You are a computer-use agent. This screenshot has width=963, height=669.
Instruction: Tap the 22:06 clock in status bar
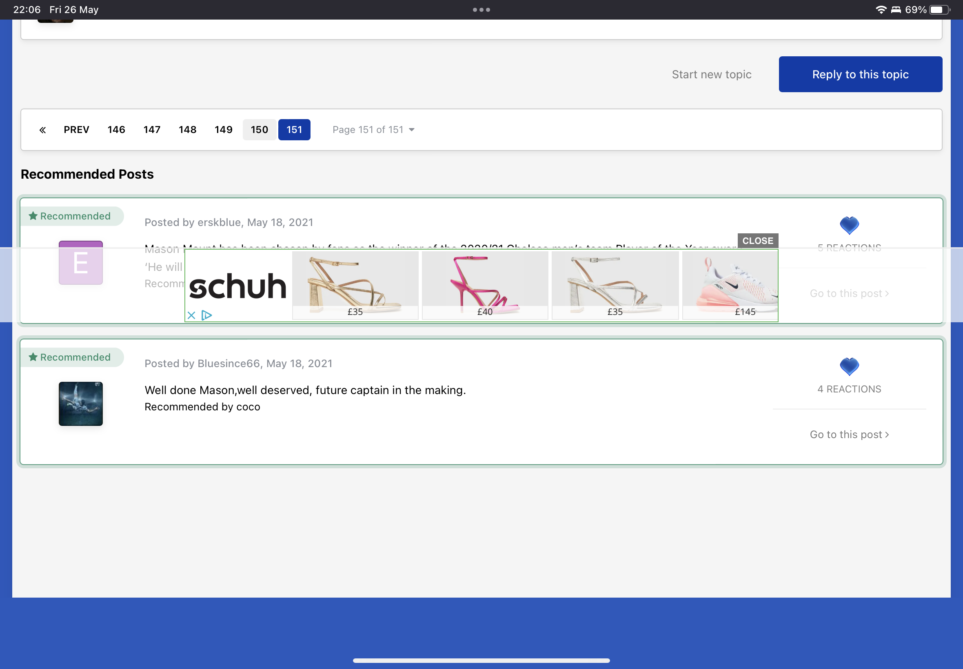click(27, 10)
